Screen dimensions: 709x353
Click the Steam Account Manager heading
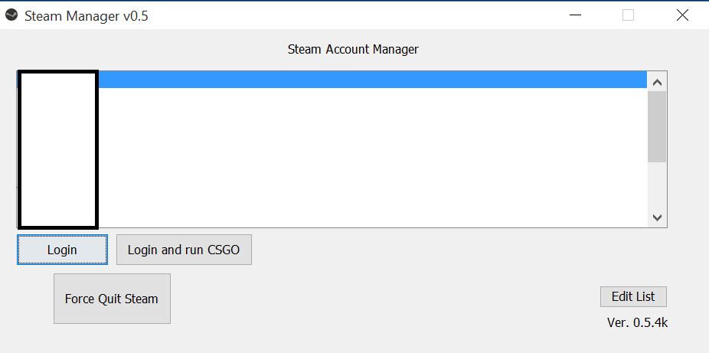point(353,50)
